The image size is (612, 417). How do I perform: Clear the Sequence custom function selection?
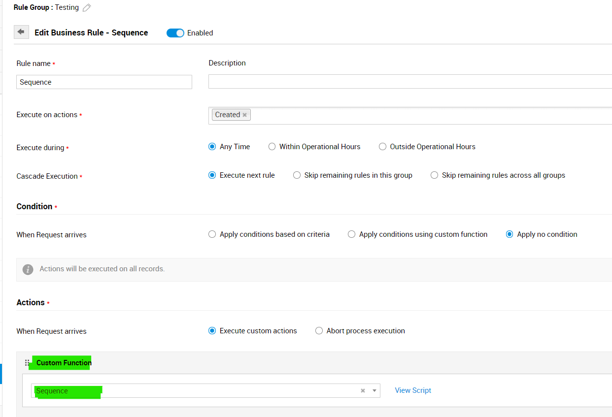363,391
